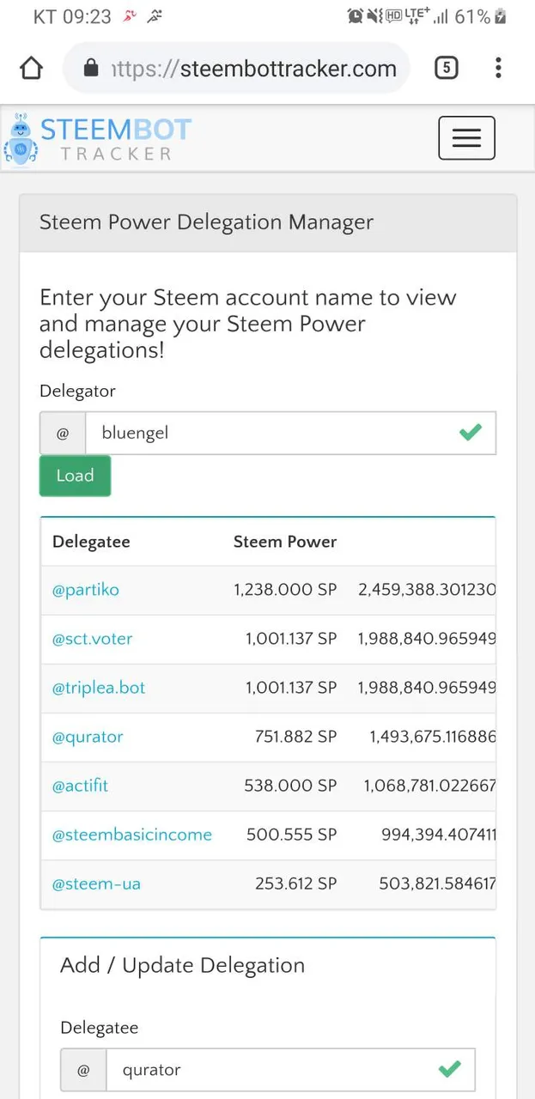Select the 1,068,781.022667 vests value
The width and height of the screenshot is (535, 1099).
[429, 786]
